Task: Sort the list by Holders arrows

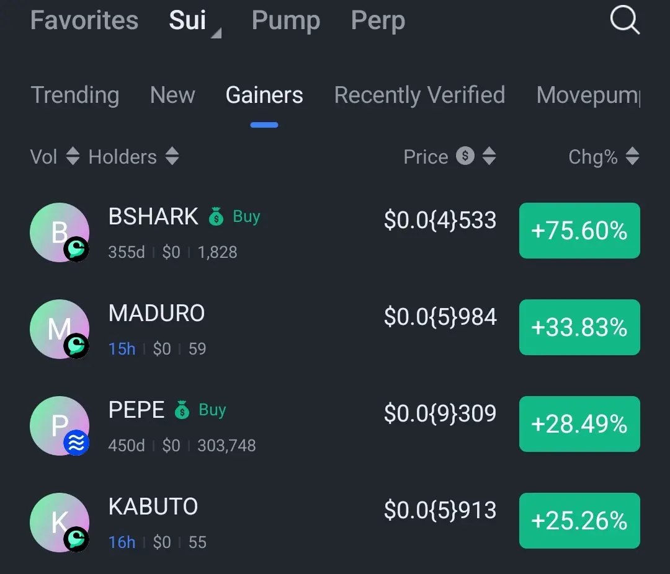Action: 172,156
